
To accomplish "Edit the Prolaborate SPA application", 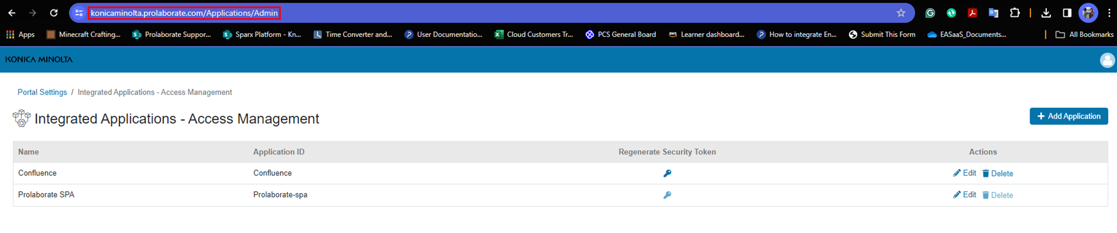I will (964, 195).
